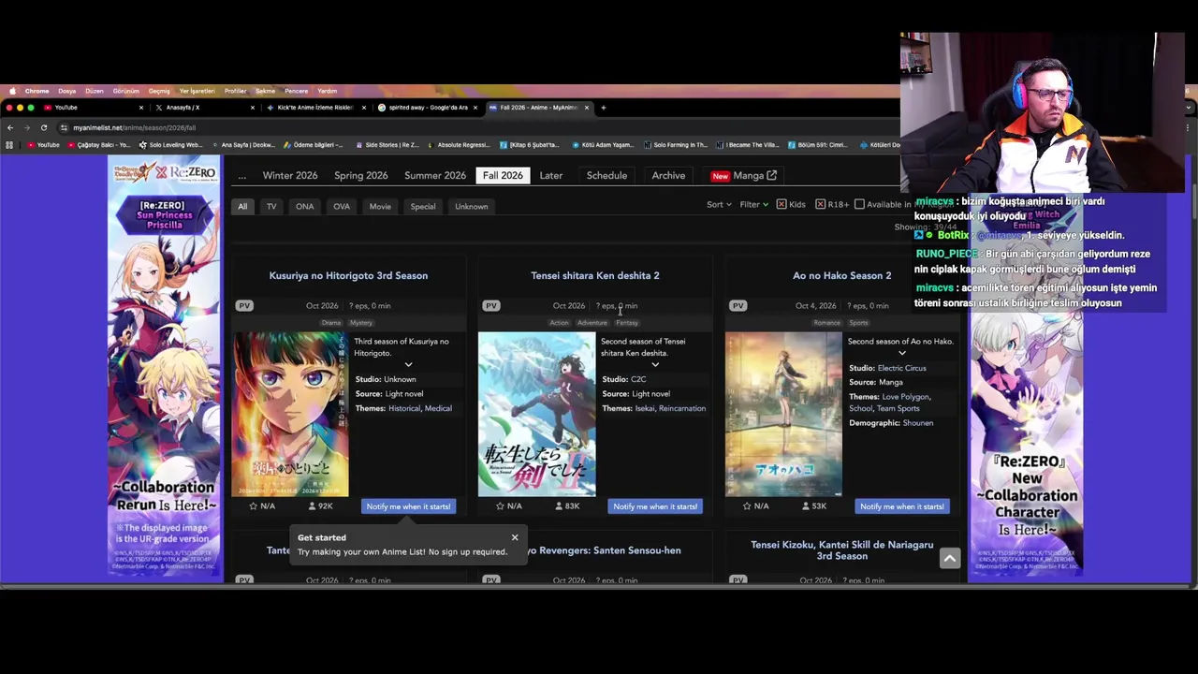Click the PV badge on Ao no Hako

tap(738, 306)
